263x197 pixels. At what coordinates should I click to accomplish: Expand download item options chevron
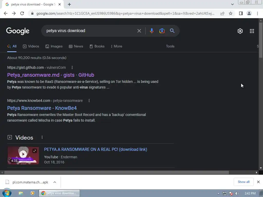55,182
